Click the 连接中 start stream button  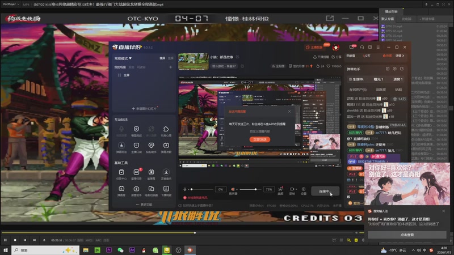click(325, 191)
